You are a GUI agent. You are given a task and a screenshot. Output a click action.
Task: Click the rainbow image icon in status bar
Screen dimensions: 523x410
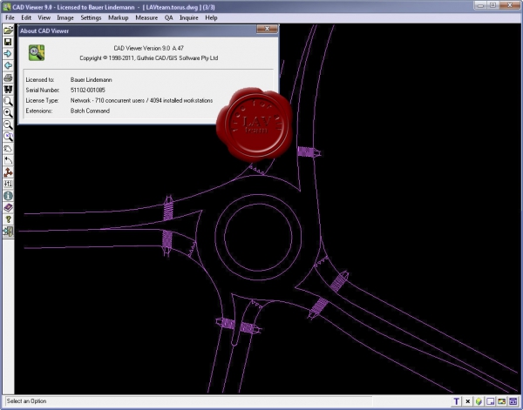(502, 401)
